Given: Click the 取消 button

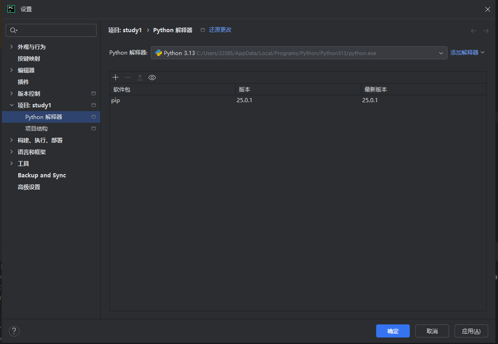Looking at the screenshot, I should pos(432,331).
